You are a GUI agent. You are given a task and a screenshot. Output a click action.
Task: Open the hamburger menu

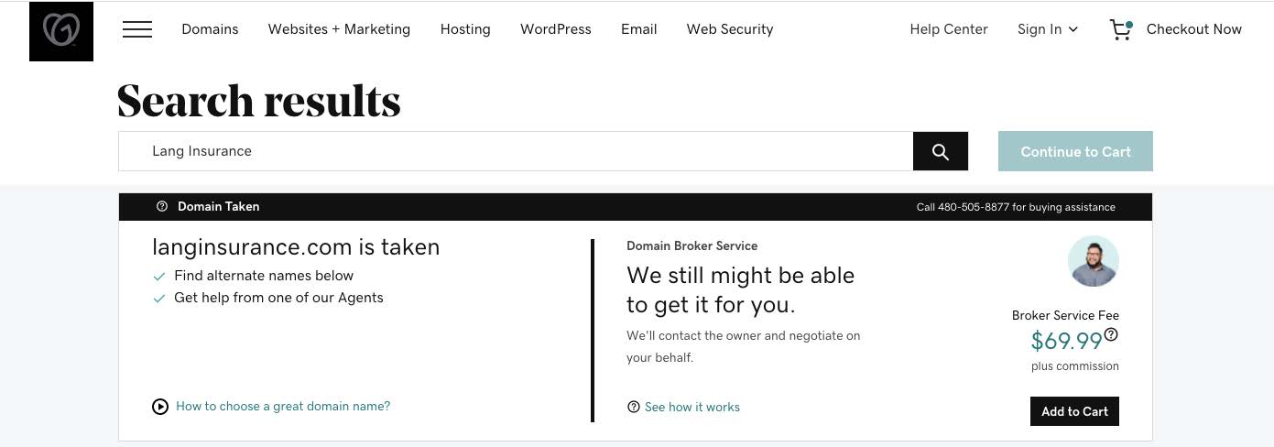(x=137, y=29)
